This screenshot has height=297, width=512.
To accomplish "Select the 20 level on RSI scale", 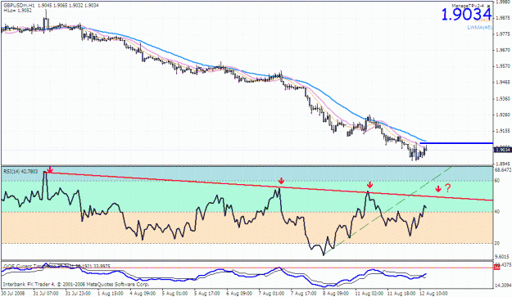I will (497, 243).
